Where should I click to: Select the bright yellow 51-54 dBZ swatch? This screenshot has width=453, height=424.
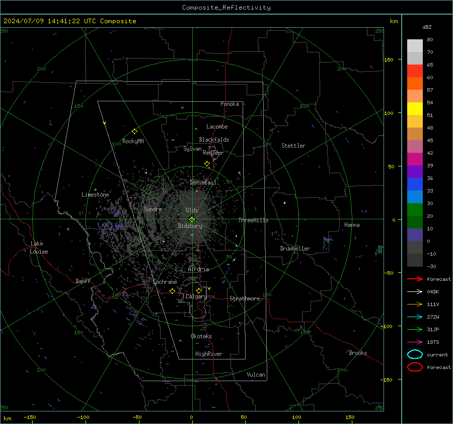point(415,108)
